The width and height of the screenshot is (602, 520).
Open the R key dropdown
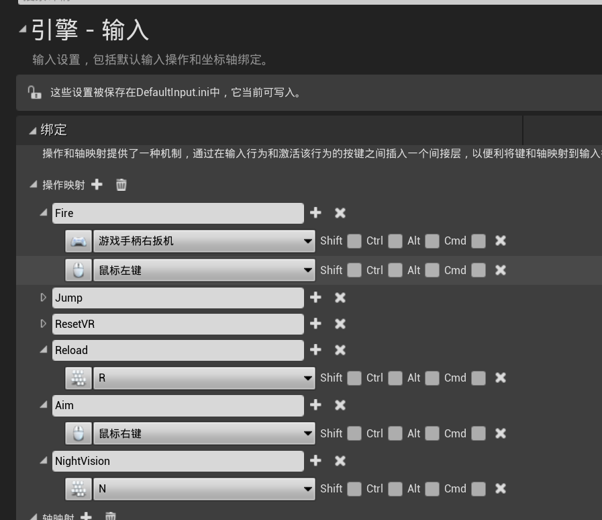[204, 378]
